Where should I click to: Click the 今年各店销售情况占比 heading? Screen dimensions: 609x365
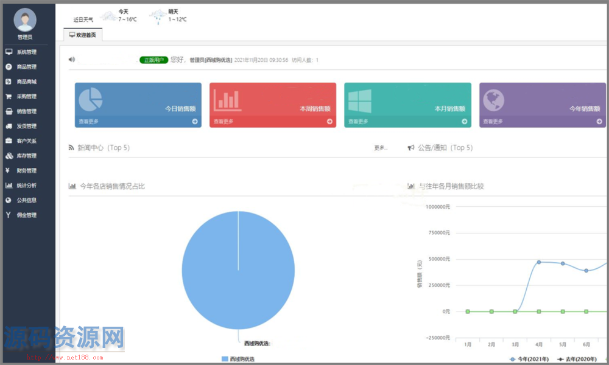pyautogui.click(x=112, y=186)
